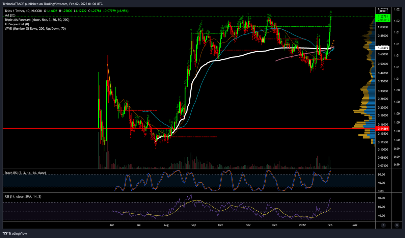Click the green last price 1.22781 label
Screen dimensions: 405x238
383,17
